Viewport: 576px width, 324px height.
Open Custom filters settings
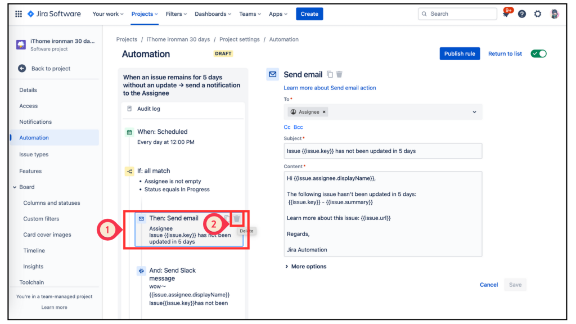click(41, 219)
